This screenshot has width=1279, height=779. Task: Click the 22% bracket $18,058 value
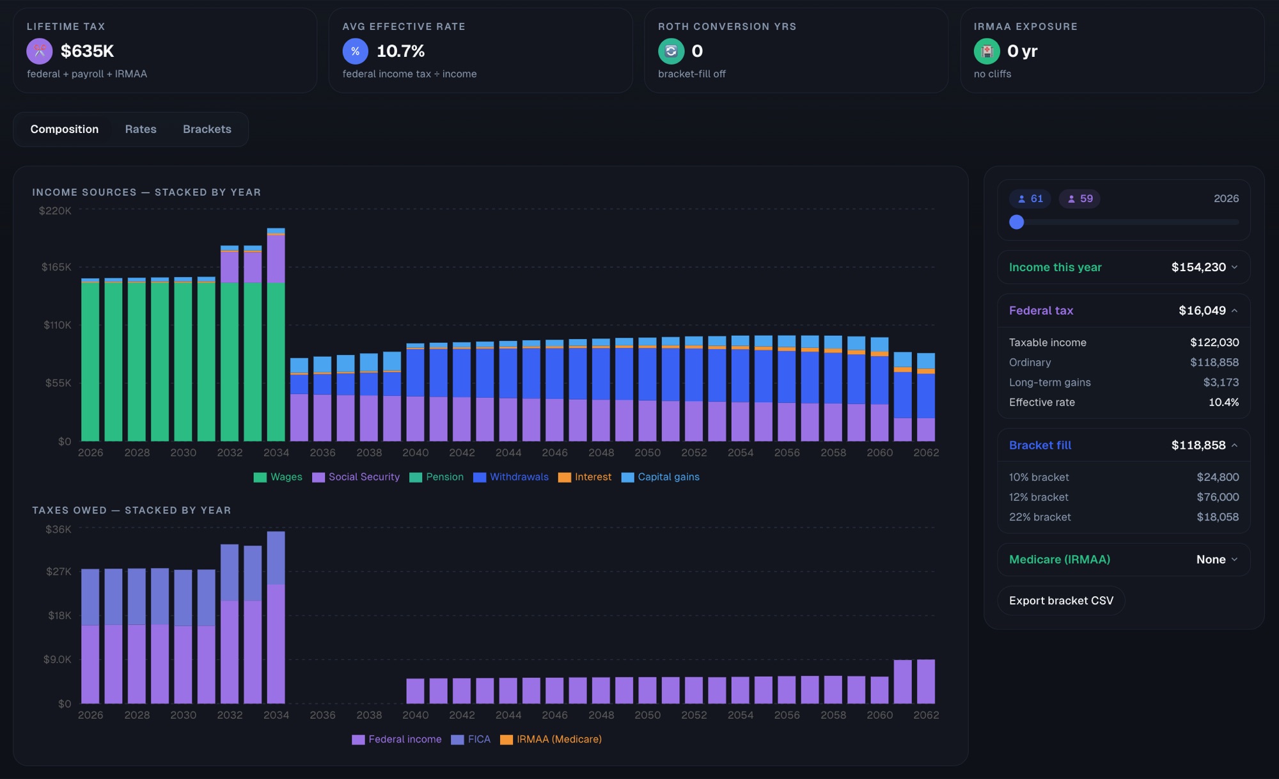(x=1218, y=517)
